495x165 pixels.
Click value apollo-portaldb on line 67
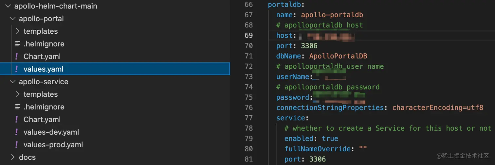(x=332, y=15)
